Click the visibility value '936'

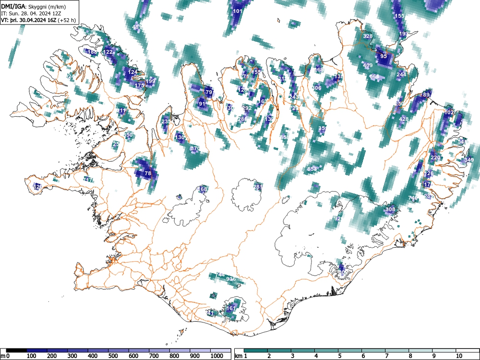tap(231, 279)
